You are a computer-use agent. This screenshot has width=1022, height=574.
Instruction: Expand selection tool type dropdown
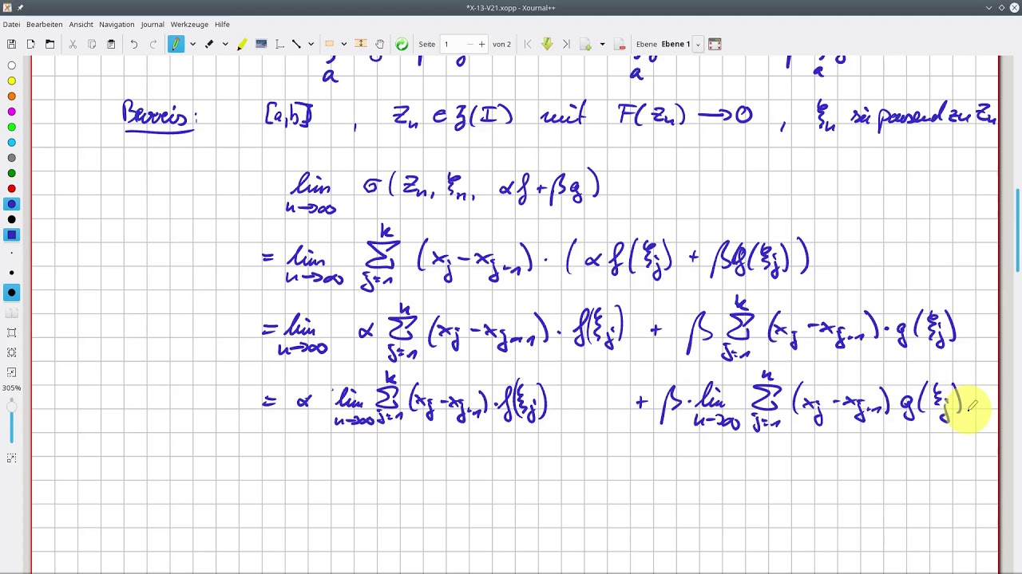pyautogui.click(x=343, y=44)
